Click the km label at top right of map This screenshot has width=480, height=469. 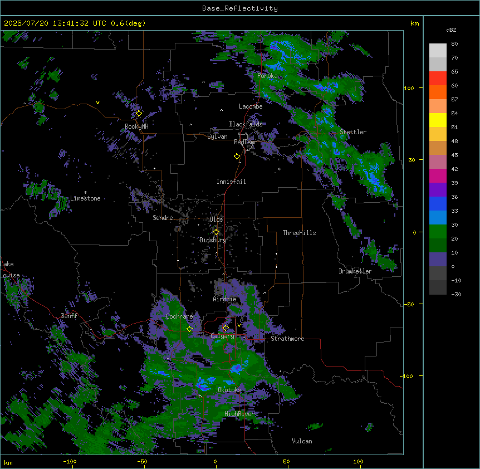click(415, 23)
